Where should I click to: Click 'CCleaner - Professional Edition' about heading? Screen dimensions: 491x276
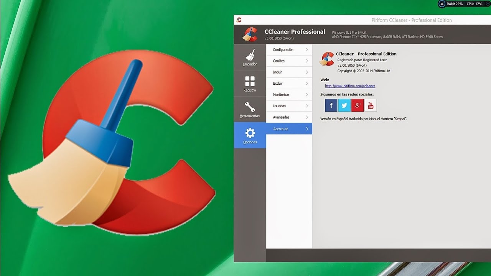click(x=366, y=54)
